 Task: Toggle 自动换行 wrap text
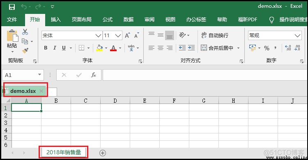215,35
